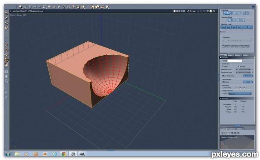Click the Loop selection tool button
This screenshot has height=160, width=260.
[x=223, y=27]
